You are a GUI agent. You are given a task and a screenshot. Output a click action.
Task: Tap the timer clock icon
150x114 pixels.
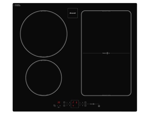[x=54, y=106]
